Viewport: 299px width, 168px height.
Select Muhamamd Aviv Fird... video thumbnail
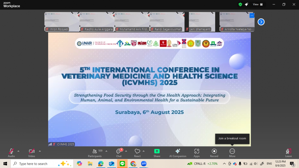pos(132,22)
